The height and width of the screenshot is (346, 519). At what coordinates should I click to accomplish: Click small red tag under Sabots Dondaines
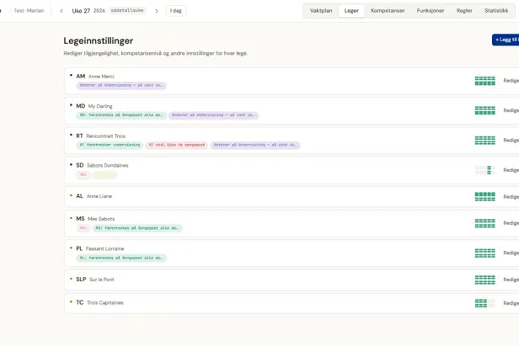pos(83,174)
